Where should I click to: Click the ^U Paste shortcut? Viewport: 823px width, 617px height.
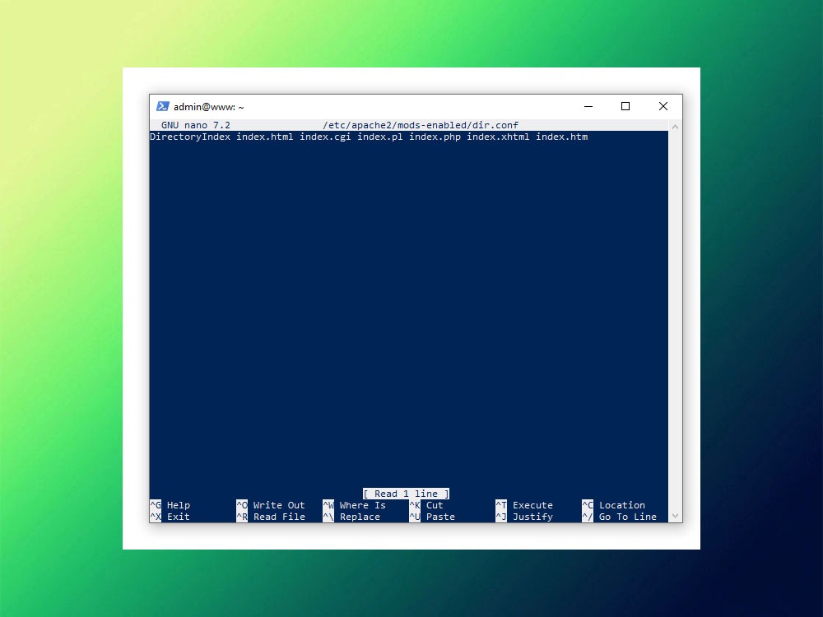tap(433, 517)
